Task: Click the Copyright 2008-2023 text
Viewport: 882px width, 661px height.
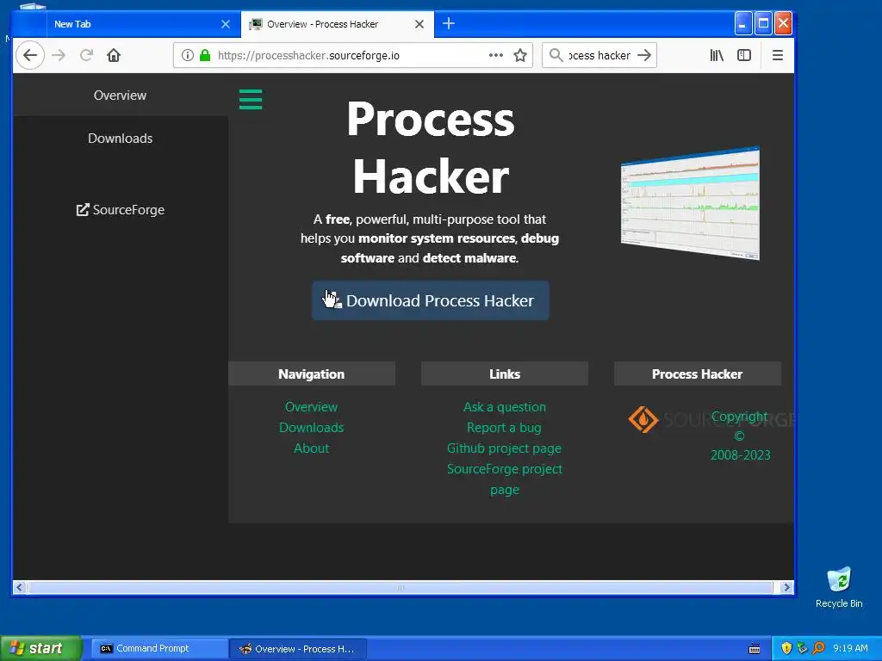Action: click(740, 436)
